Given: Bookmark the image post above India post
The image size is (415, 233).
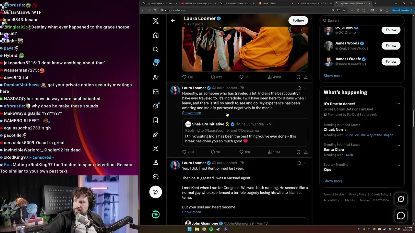Looking at the screenshot, I should (x=298, y=77).
